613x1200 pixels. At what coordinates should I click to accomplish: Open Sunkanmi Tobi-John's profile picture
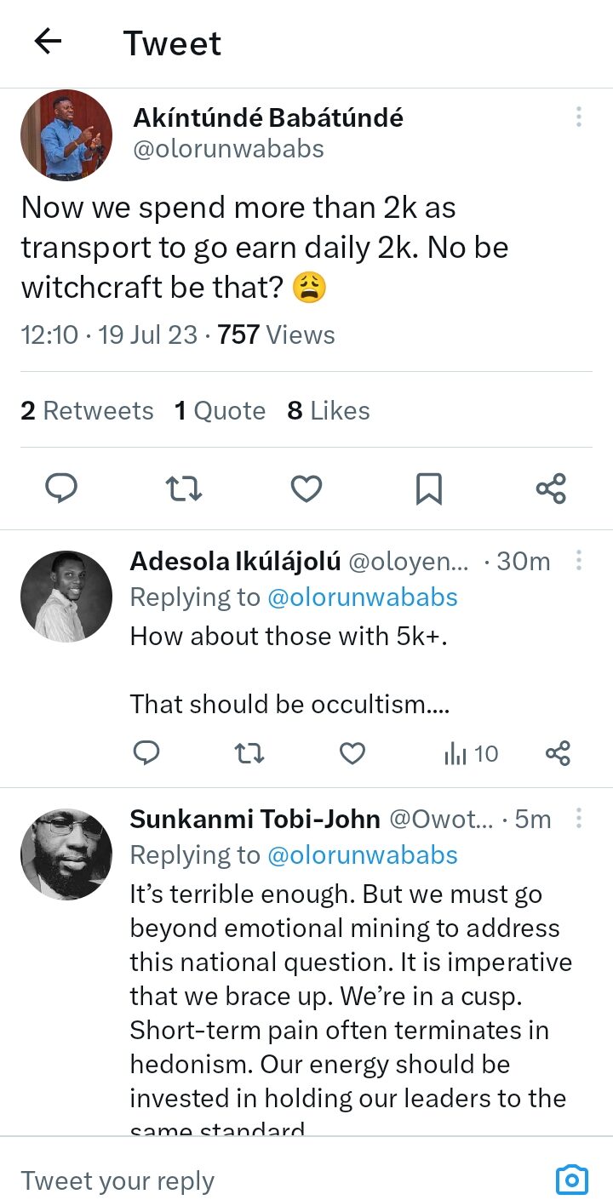pos(66,854)
